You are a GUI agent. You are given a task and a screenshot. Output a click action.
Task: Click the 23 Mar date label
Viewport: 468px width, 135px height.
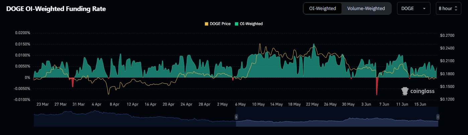coord(42,104)
